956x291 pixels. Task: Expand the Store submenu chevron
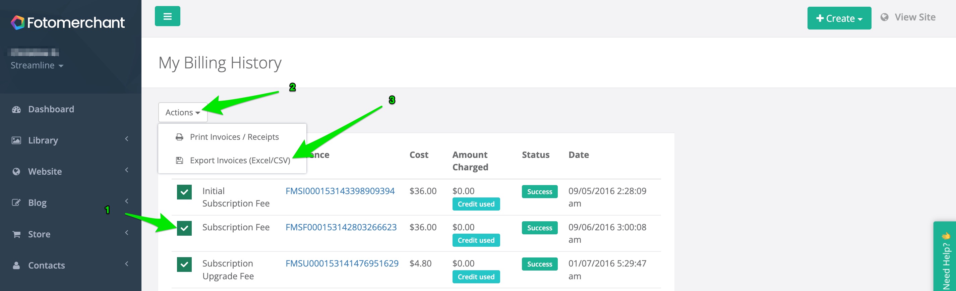point(127,233)
